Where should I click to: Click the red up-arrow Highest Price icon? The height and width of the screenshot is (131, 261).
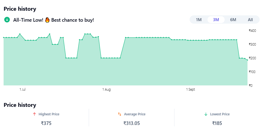(x=34, y=114)
